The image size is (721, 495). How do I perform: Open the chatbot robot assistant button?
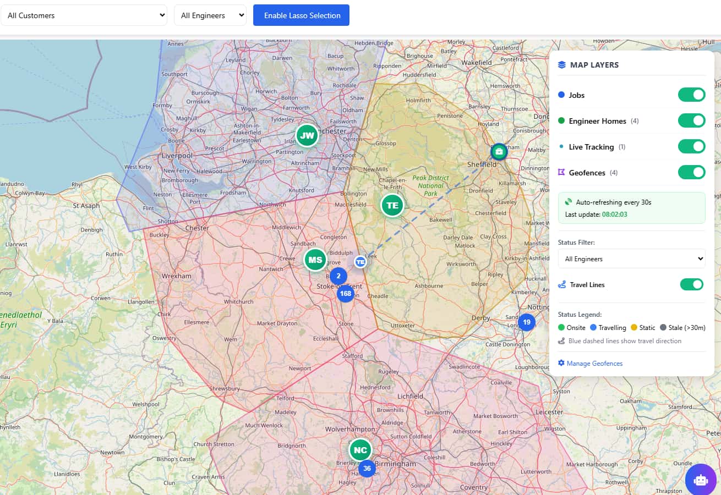[x=701, y=480]
